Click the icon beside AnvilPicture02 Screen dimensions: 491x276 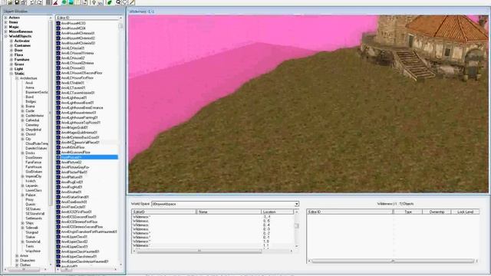click(x=58, y=162)
